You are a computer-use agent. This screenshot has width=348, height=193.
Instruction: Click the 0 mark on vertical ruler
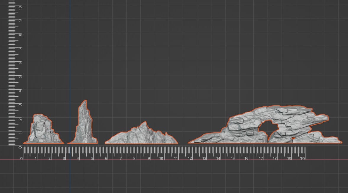point(20,147)
